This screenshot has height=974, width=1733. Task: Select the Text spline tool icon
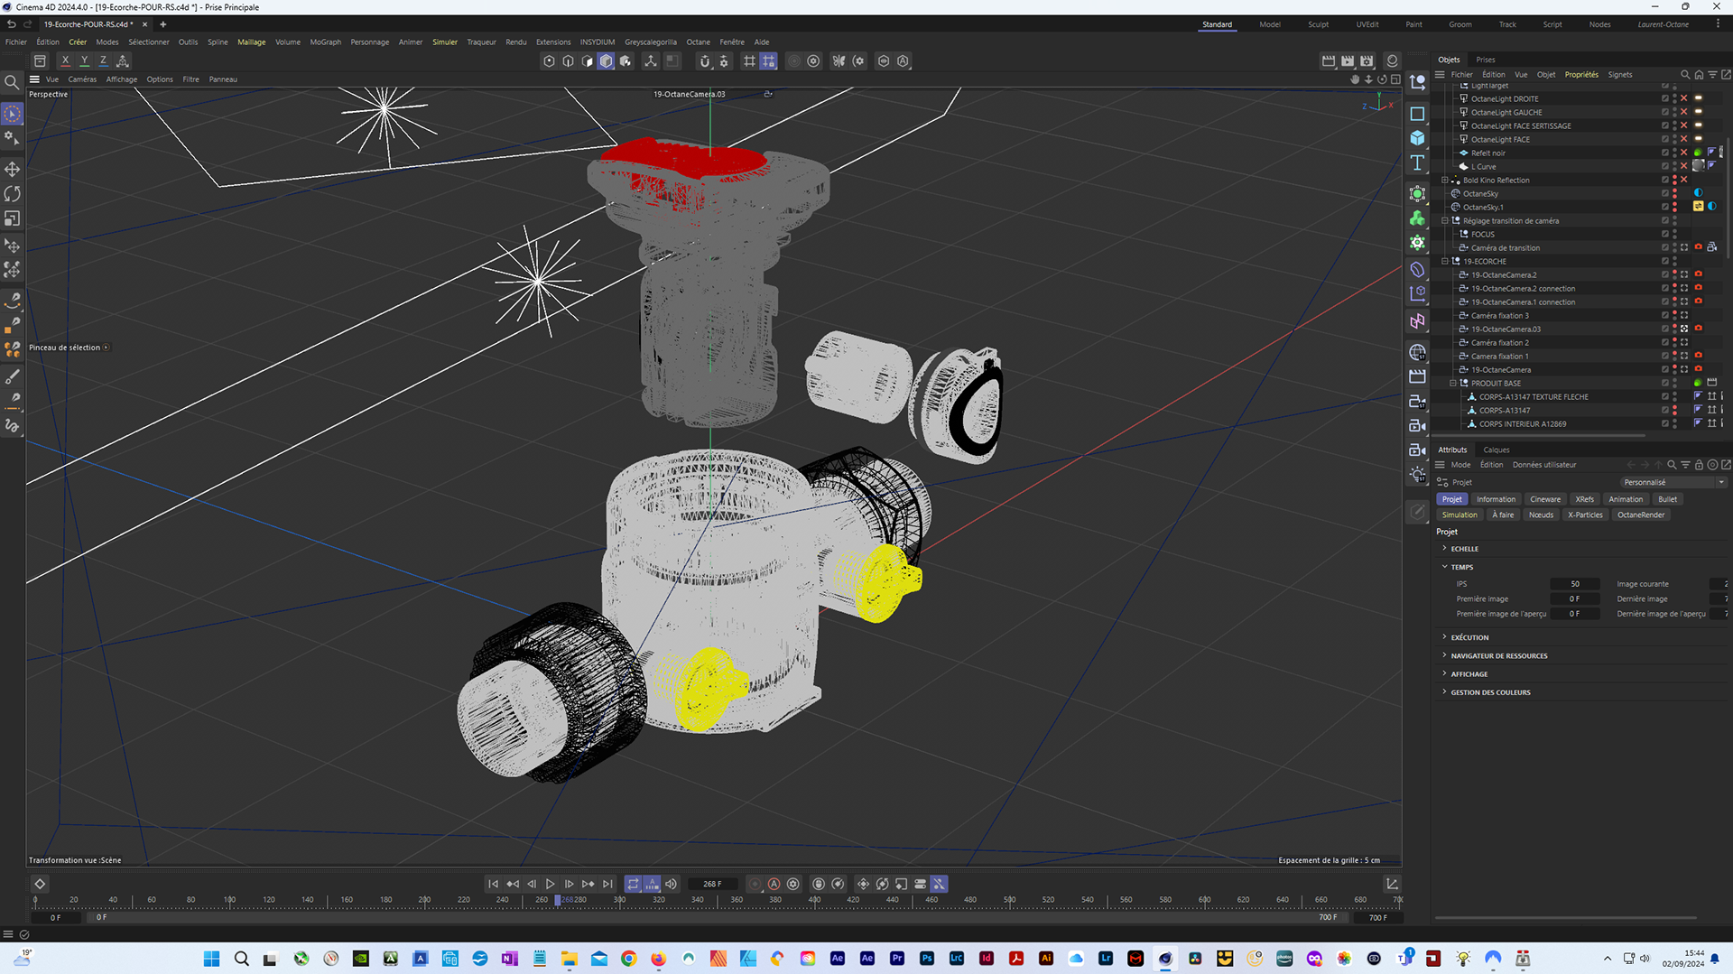tap(1417, 163)
